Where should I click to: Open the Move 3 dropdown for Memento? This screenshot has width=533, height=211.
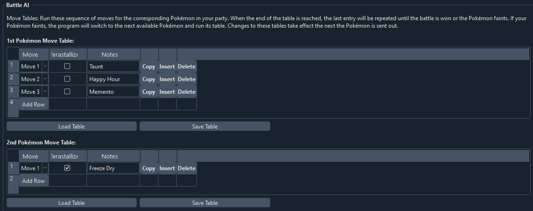[x=45, y=92]
